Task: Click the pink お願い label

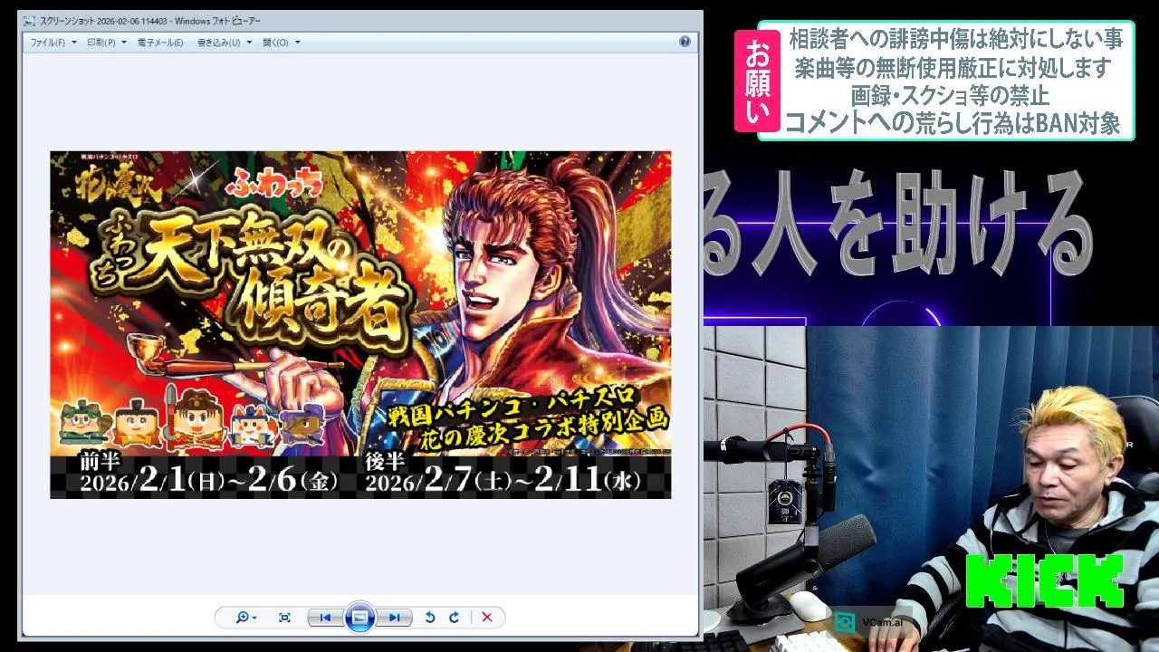Action: click(x=757, y=81)
